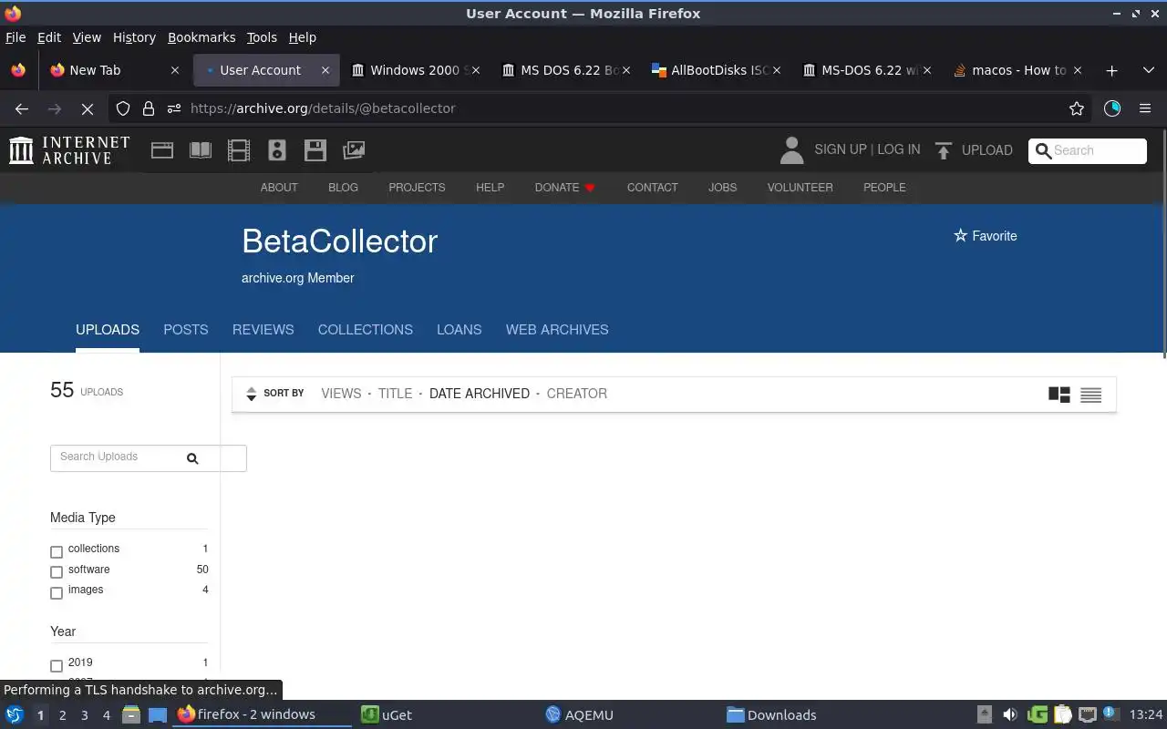Open the Bookmarks menu
Screen dimensions: 1167x729
click(x=201, y=37)
